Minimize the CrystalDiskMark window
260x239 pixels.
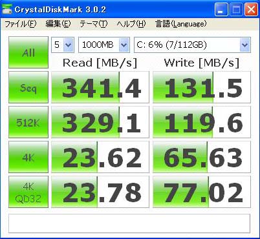221,10
